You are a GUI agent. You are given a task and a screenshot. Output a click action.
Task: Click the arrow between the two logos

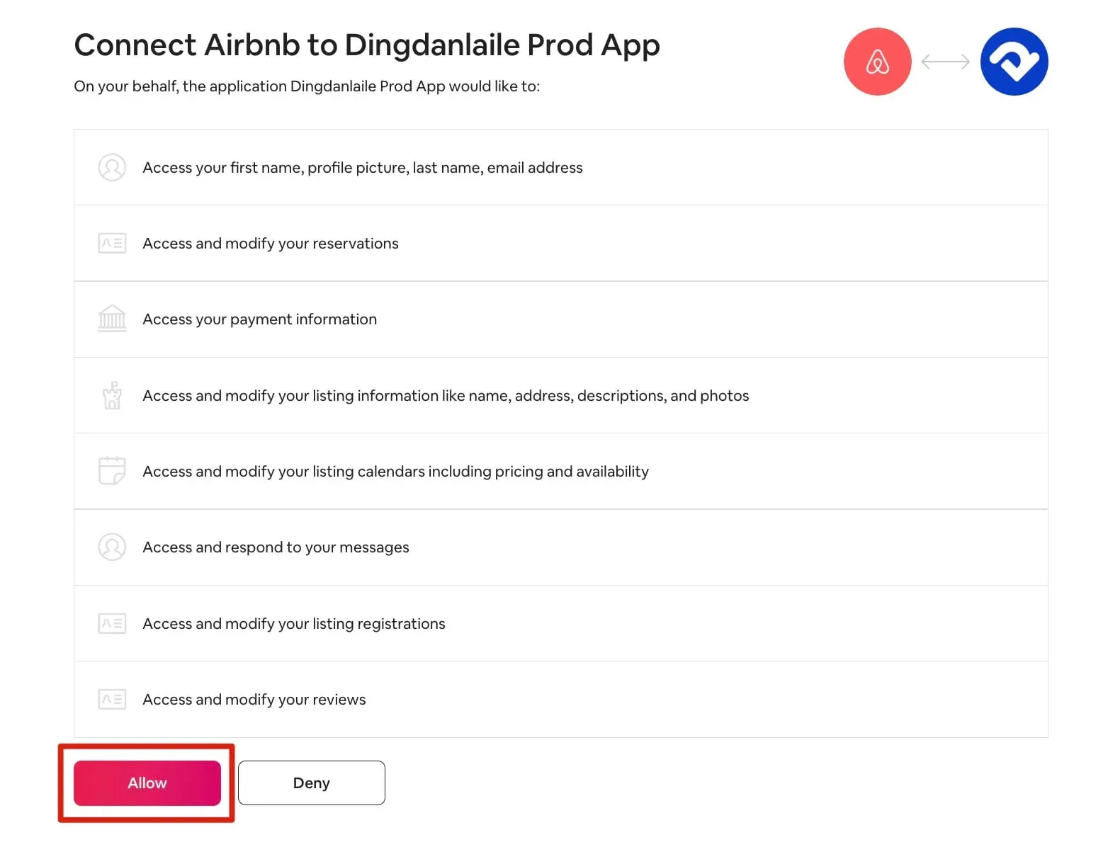pos(945,61)
